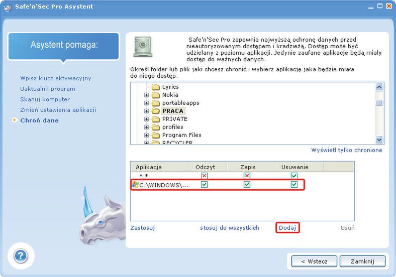This screenshot has width=396, height=277.
Task: Click the Zamknij button
Action: click(362, 261)
